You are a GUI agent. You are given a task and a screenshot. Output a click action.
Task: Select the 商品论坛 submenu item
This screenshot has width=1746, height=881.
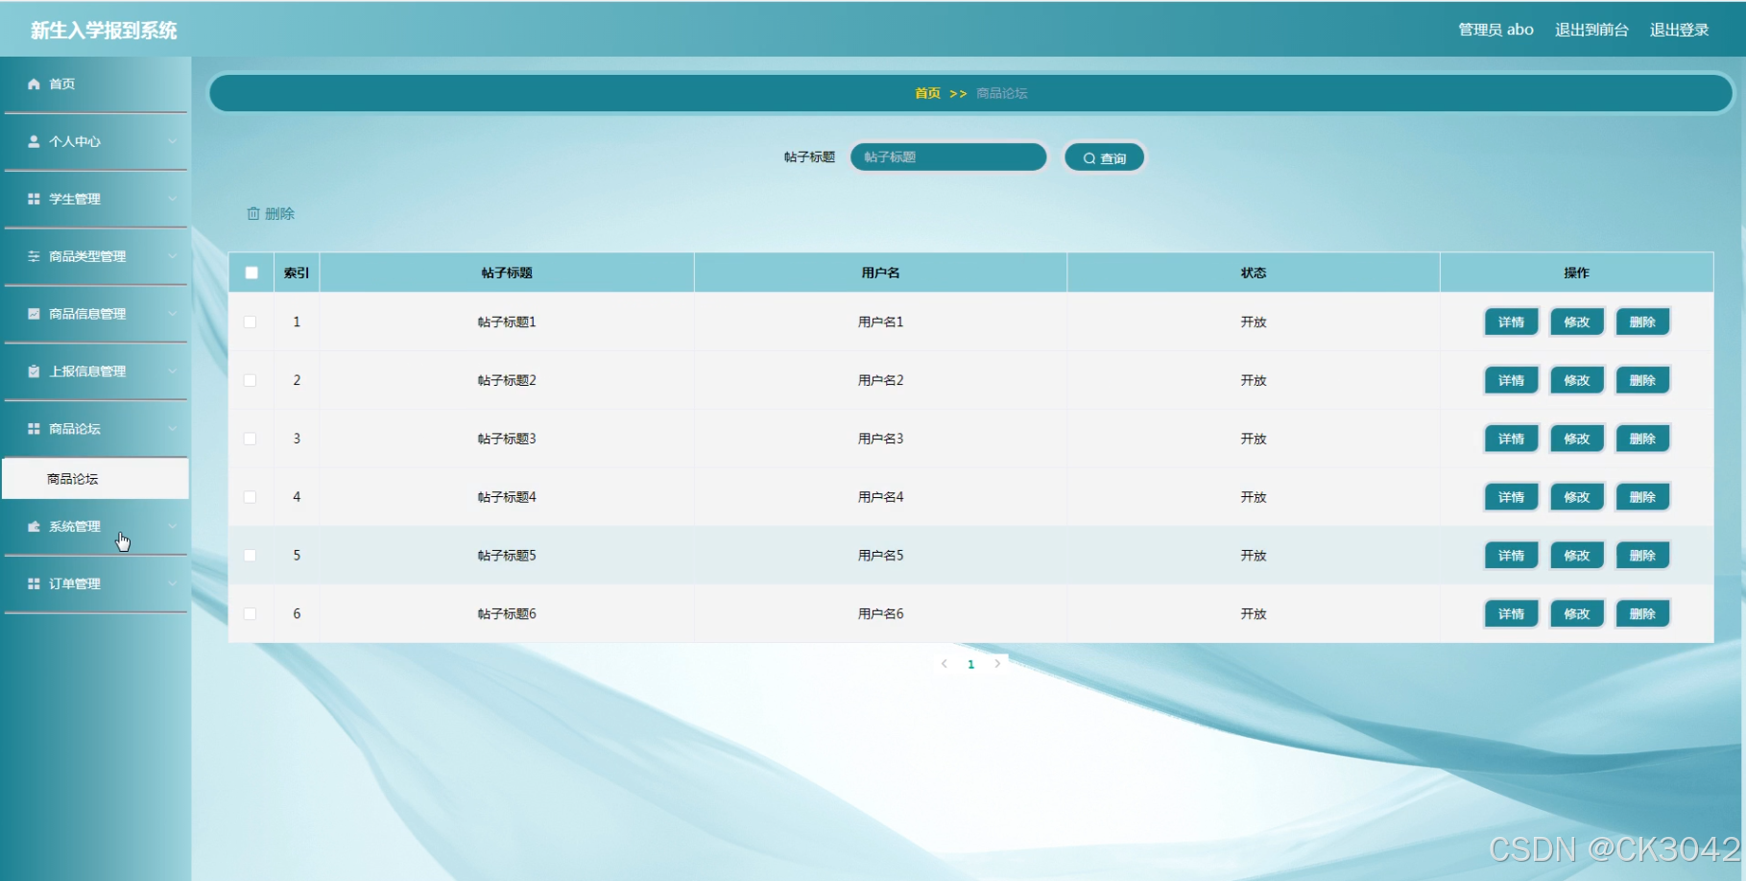(96, 479)
